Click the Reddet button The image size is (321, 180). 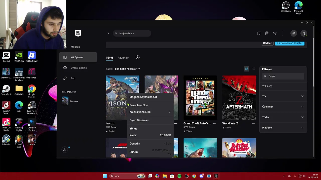[x=267, y=43]
